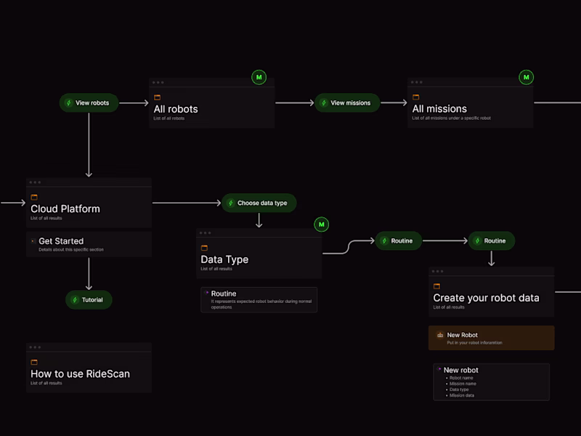Screen dimensions: 581x436
Task: Click the green M badge on All missions card
Action: (x=527, y=77)
